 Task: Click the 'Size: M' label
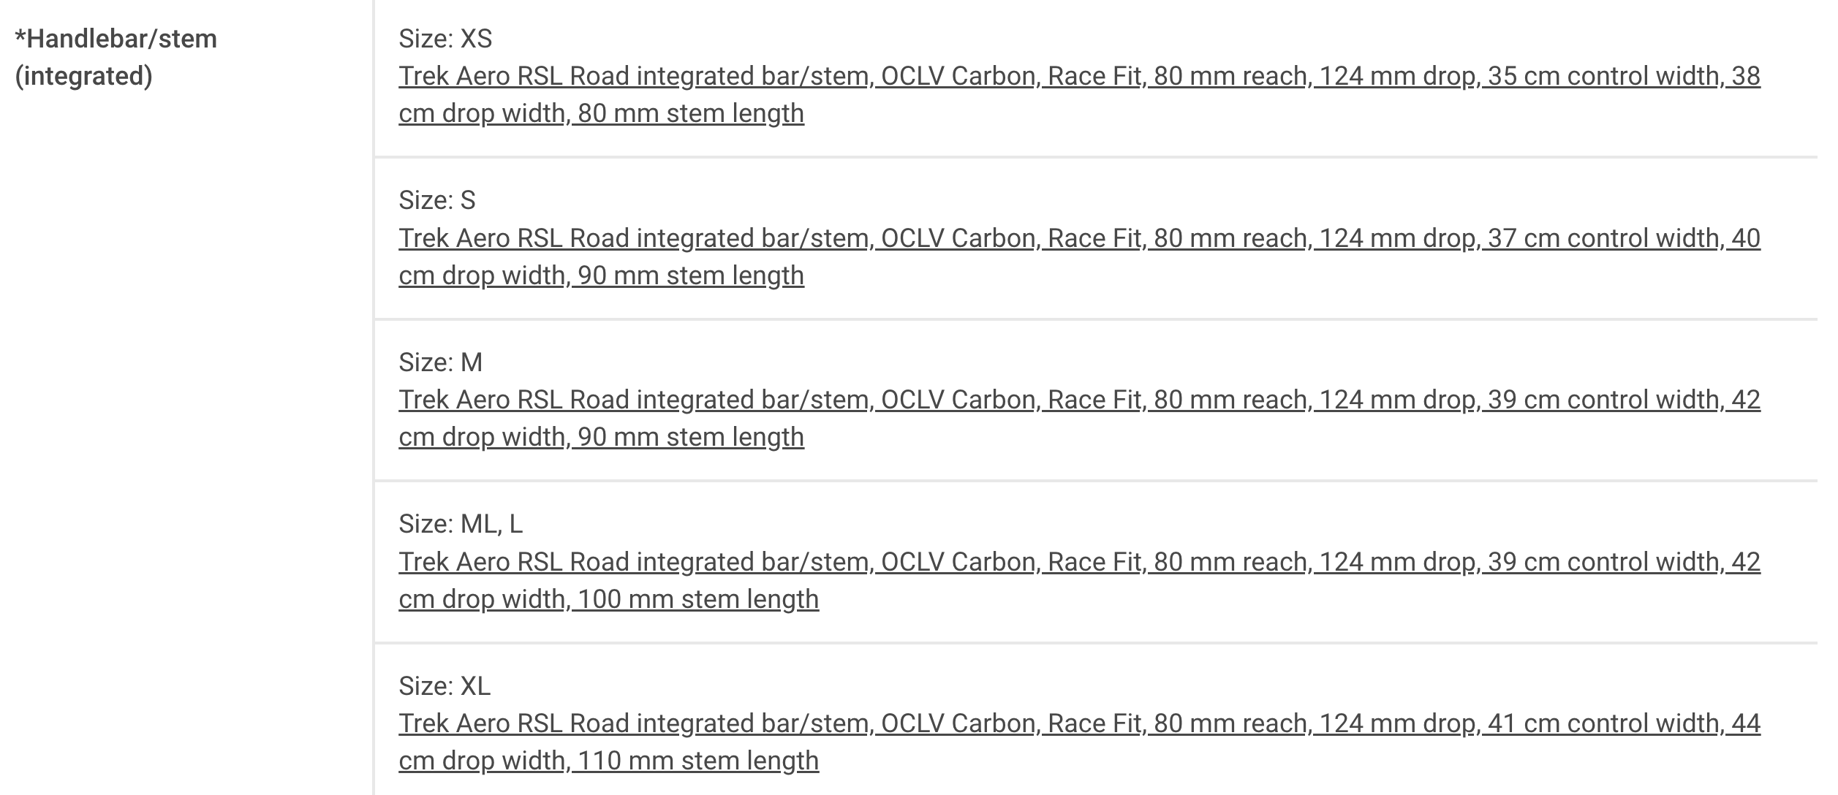(x=441, y=362)
